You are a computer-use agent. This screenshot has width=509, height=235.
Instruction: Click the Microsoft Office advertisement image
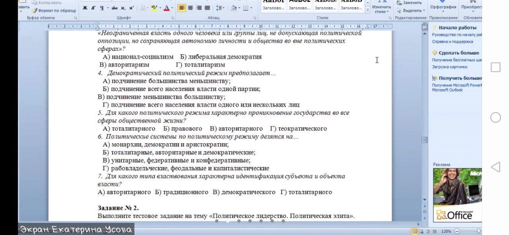(457, 195)
